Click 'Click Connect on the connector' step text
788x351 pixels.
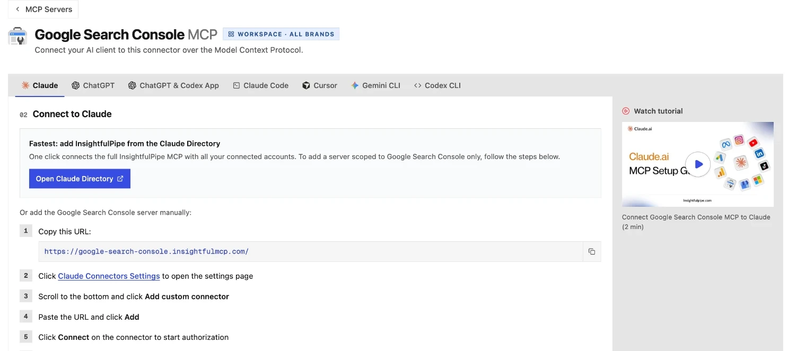[133, 337]
